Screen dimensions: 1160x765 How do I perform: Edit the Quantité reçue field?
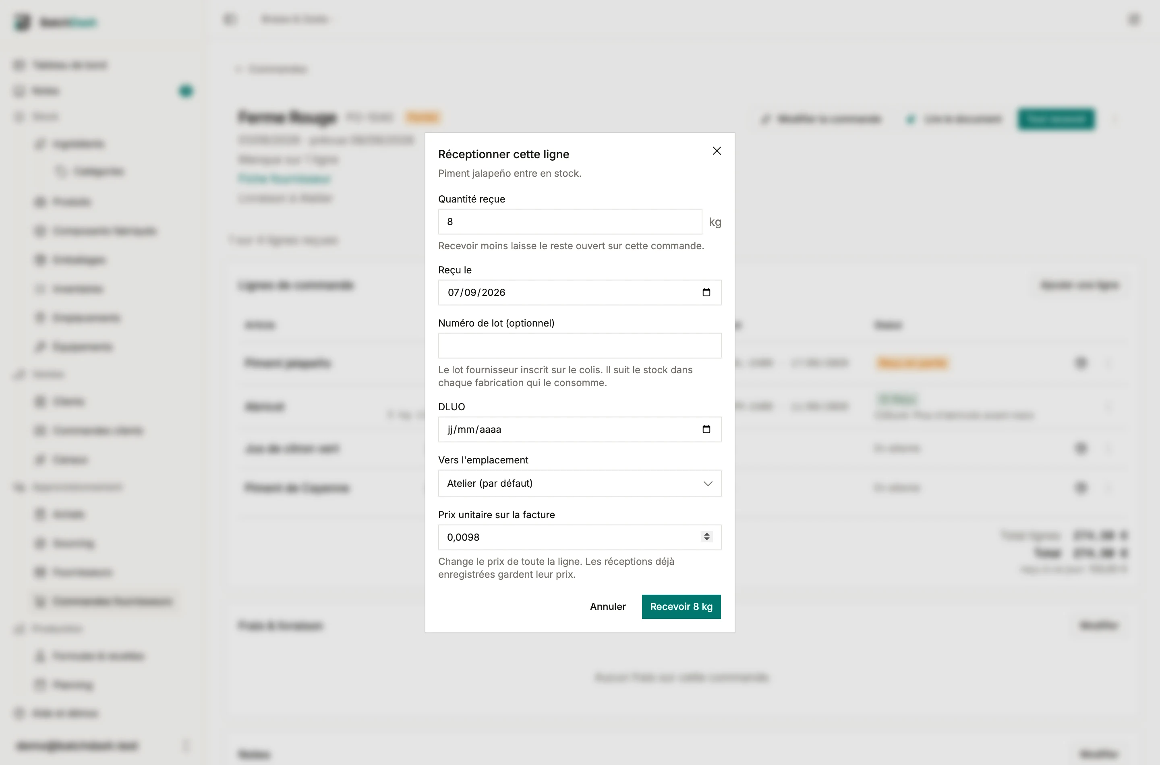click(x=570, y=221)
